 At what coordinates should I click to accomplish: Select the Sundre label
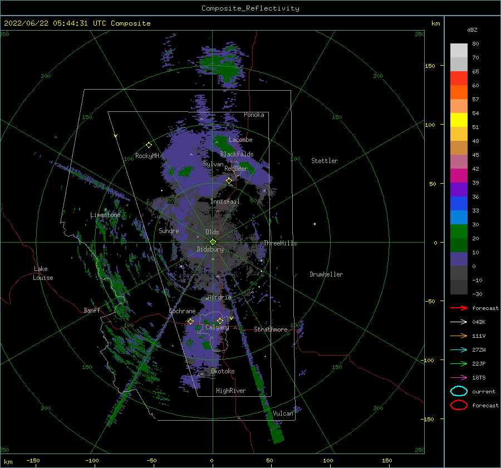tap(169, 231)
